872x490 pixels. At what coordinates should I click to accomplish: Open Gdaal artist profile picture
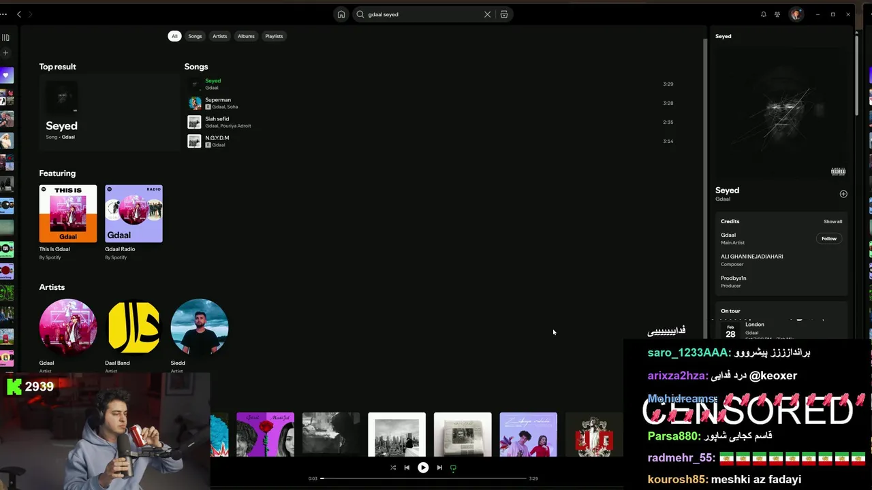point(68,327)
